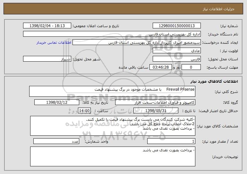The width and height of the screenshot is (247, 174).
Task: Click the شرح کلی نیاز label
Action: pyautogui.click(x=226, y=92)
